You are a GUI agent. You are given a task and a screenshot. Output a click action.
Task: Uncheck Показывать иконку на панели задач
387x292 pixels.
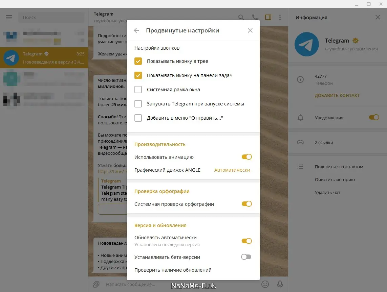(x=138, y=75)
